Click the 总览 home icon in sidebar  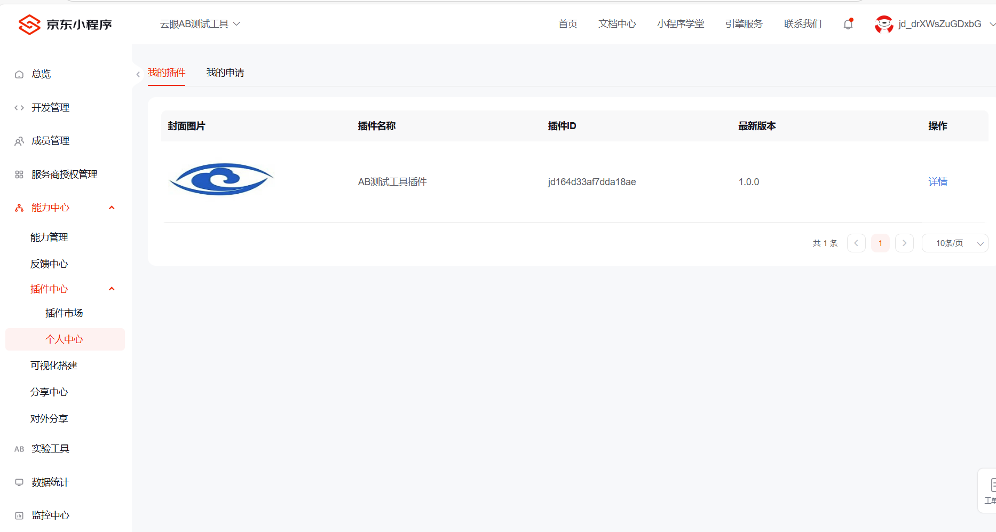click(19, 74)
